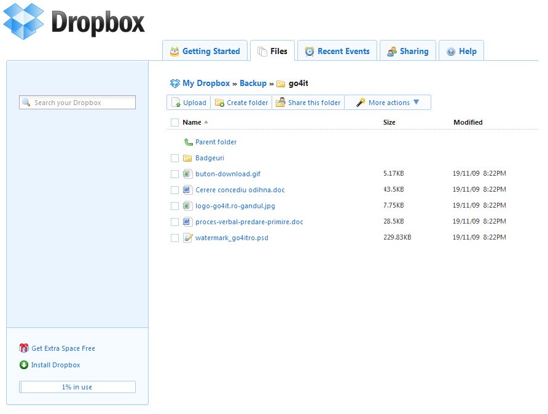Click the Recent Events clock icon
Image resolution: width=548 pixels, height=414 pixels.
click(309, 52)
